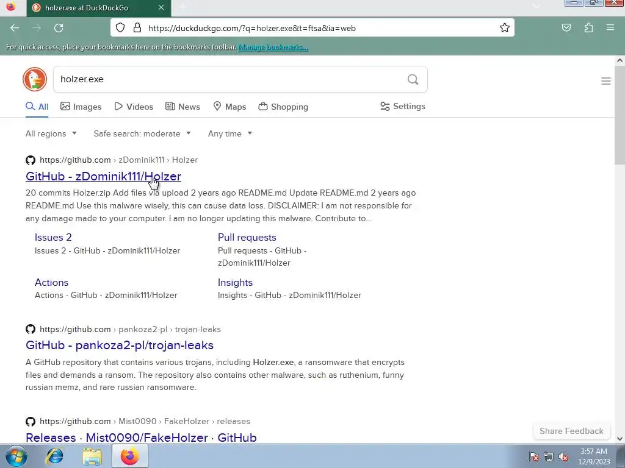Click the scrollbar up arrow
625x468 pixels.
tap(620, 60)
